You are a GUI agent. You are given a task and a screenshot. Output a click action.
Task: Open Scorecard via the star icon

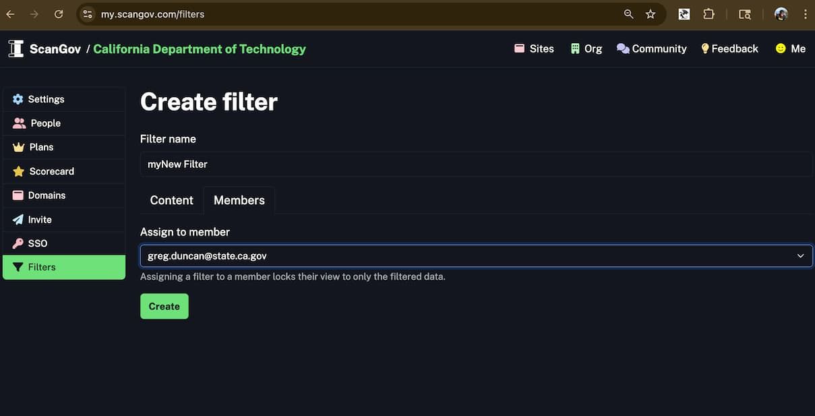click(x=17, y=171)
